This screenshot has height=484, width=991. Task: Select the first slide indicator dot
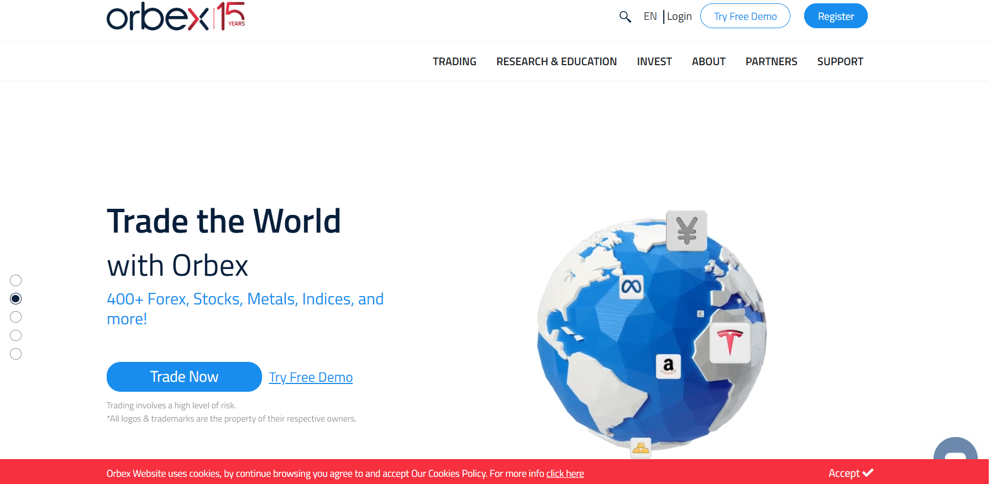(x=16, y=281)
